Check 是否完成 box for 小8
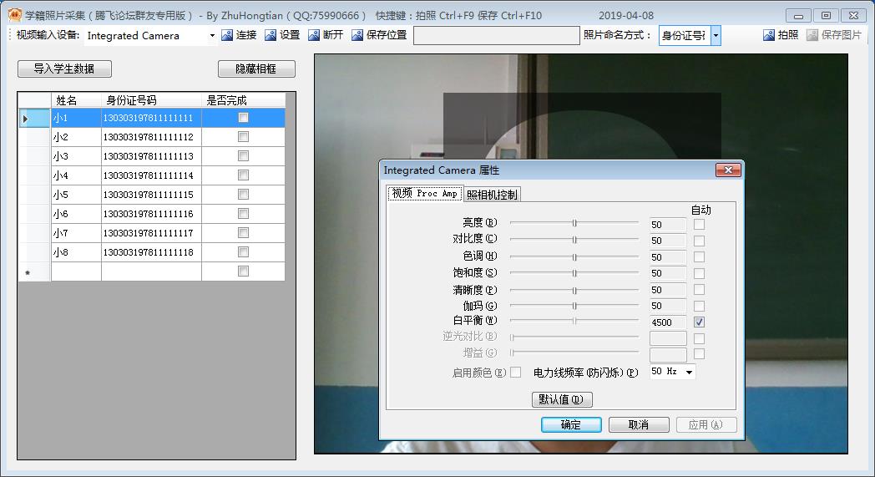875x477 pixels. (243, 252)
